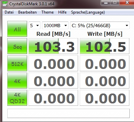Open the Datei menu

coord(9,12)
